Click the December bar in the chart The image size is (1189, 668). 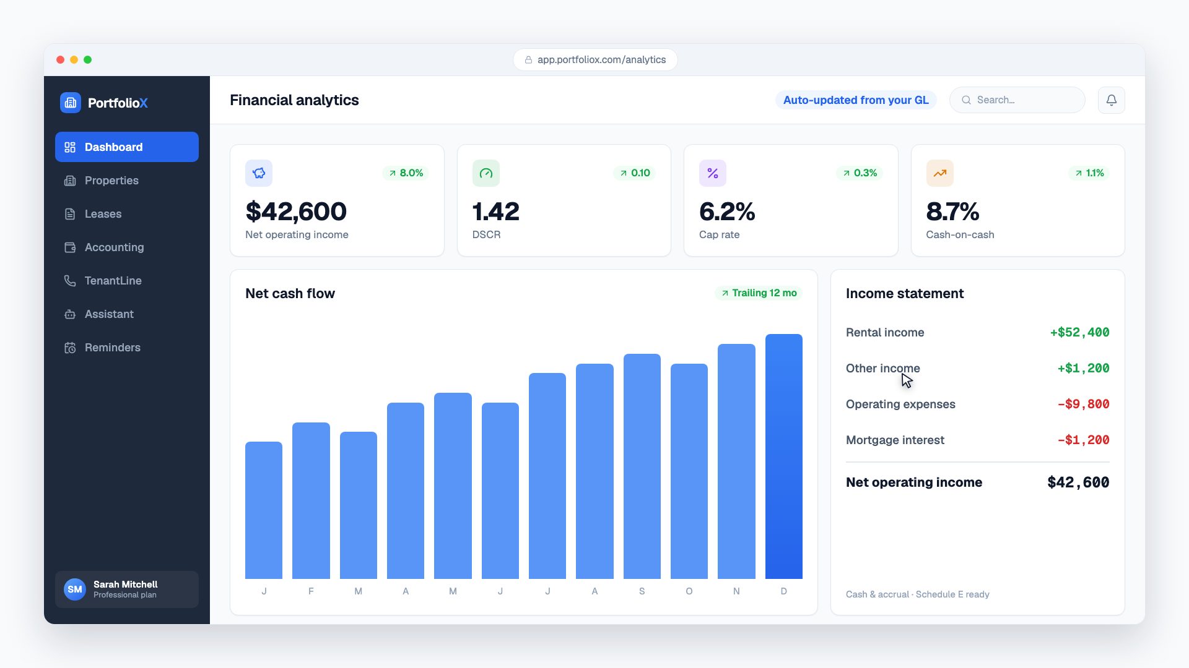click(783, 456)
